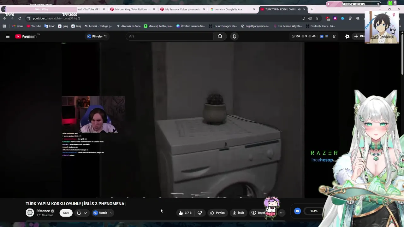Open the YouTube hamburger guide menu

pos(8,36)
